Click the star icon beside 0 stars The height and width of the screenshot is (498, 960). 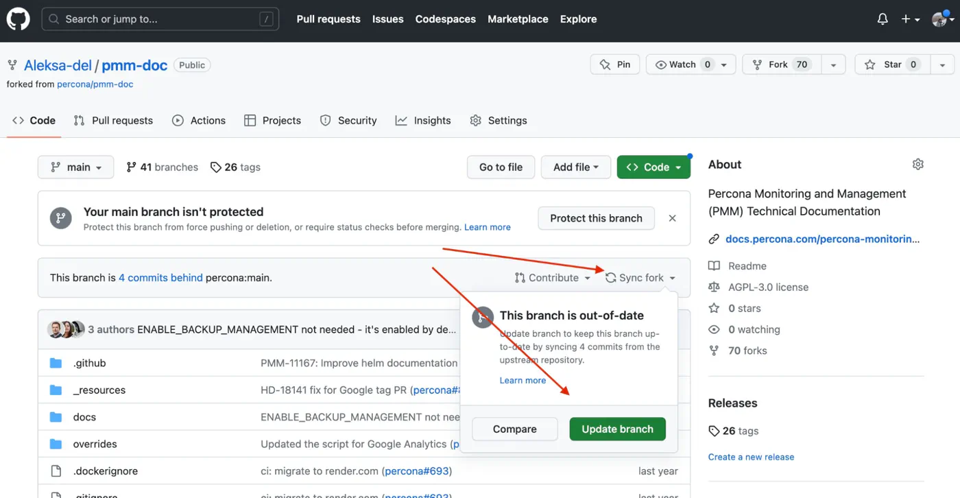[x=714, y=309]
